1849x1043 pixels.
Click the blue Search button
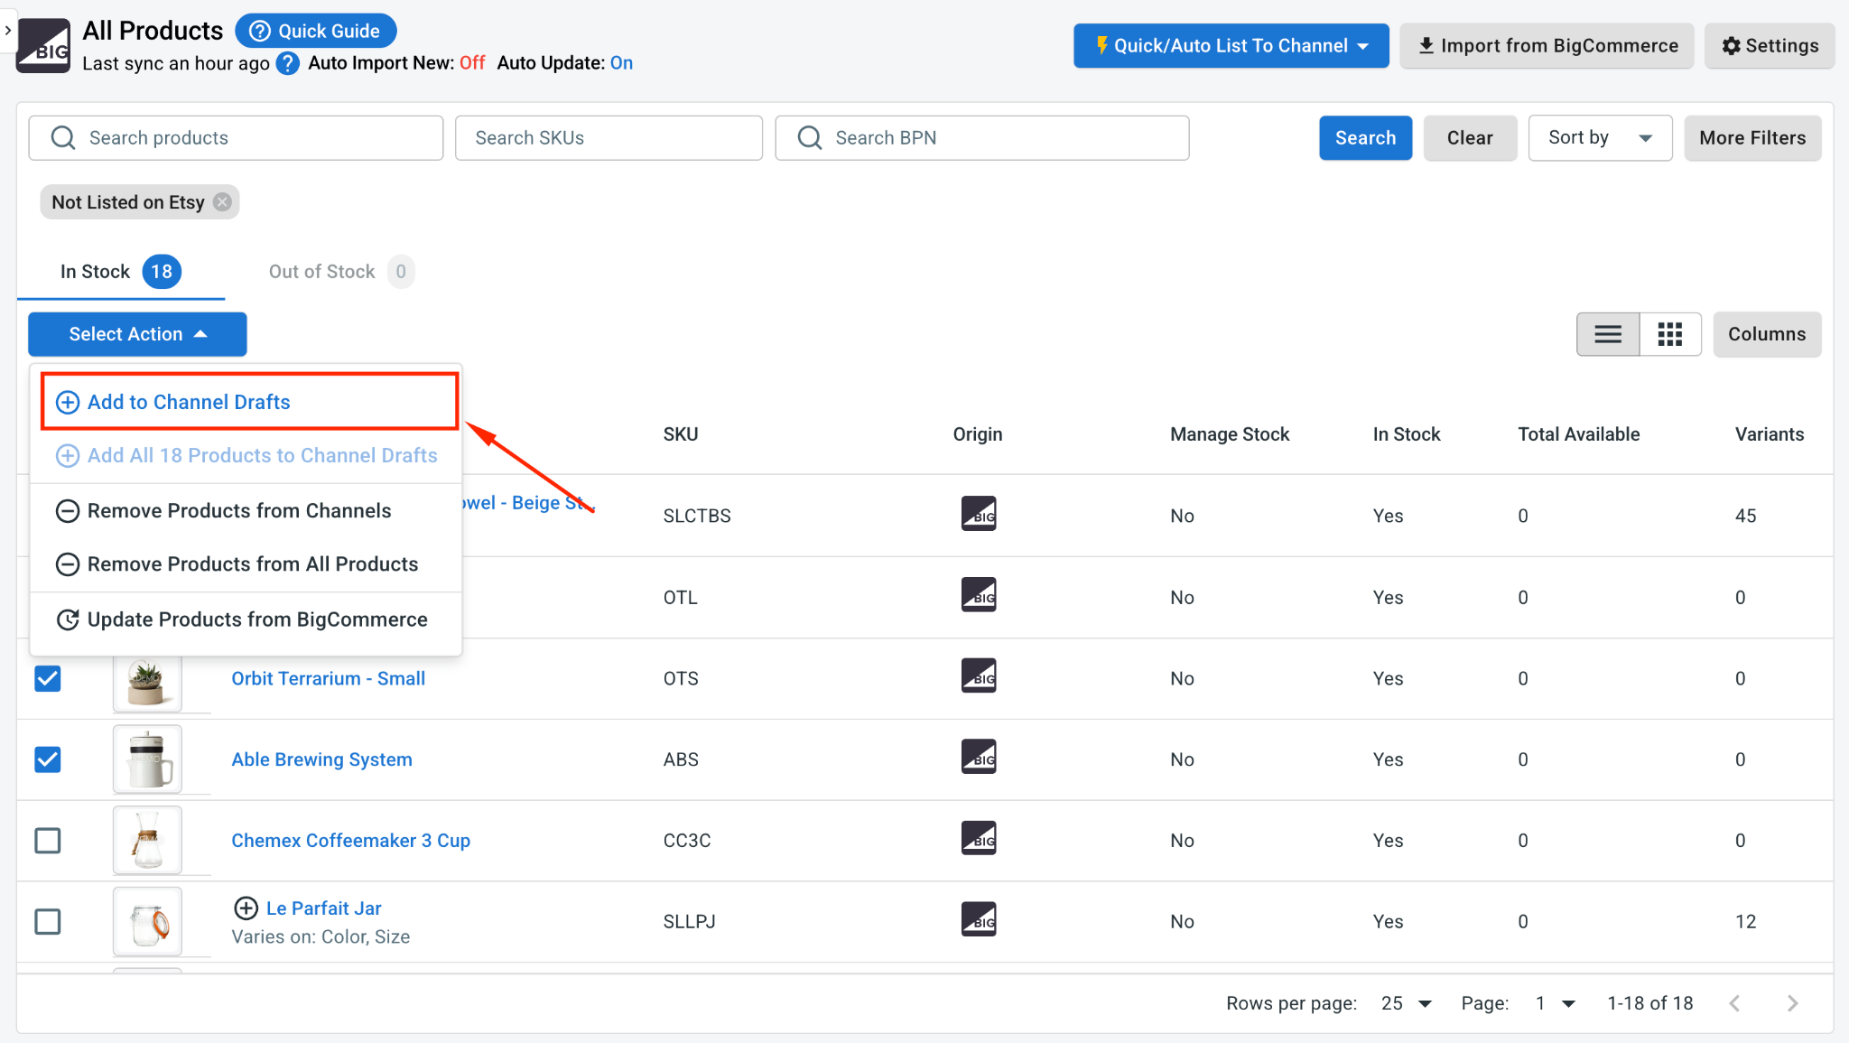(1365, 137)
